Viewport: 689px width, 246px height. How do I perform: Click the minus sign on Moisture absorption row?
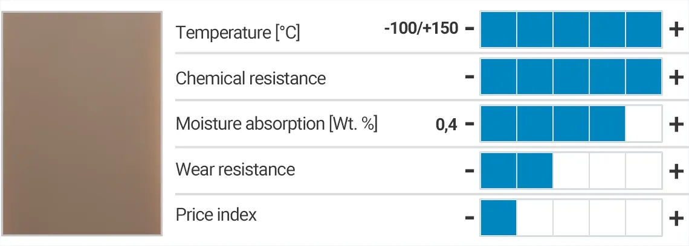470,124
